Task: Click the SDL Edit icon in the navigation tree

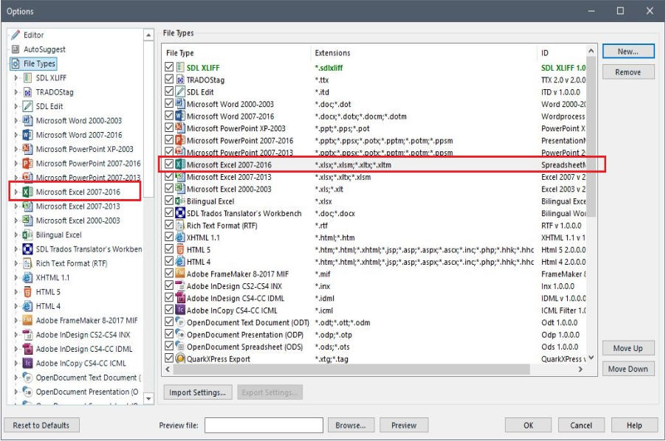Action: 27,106
